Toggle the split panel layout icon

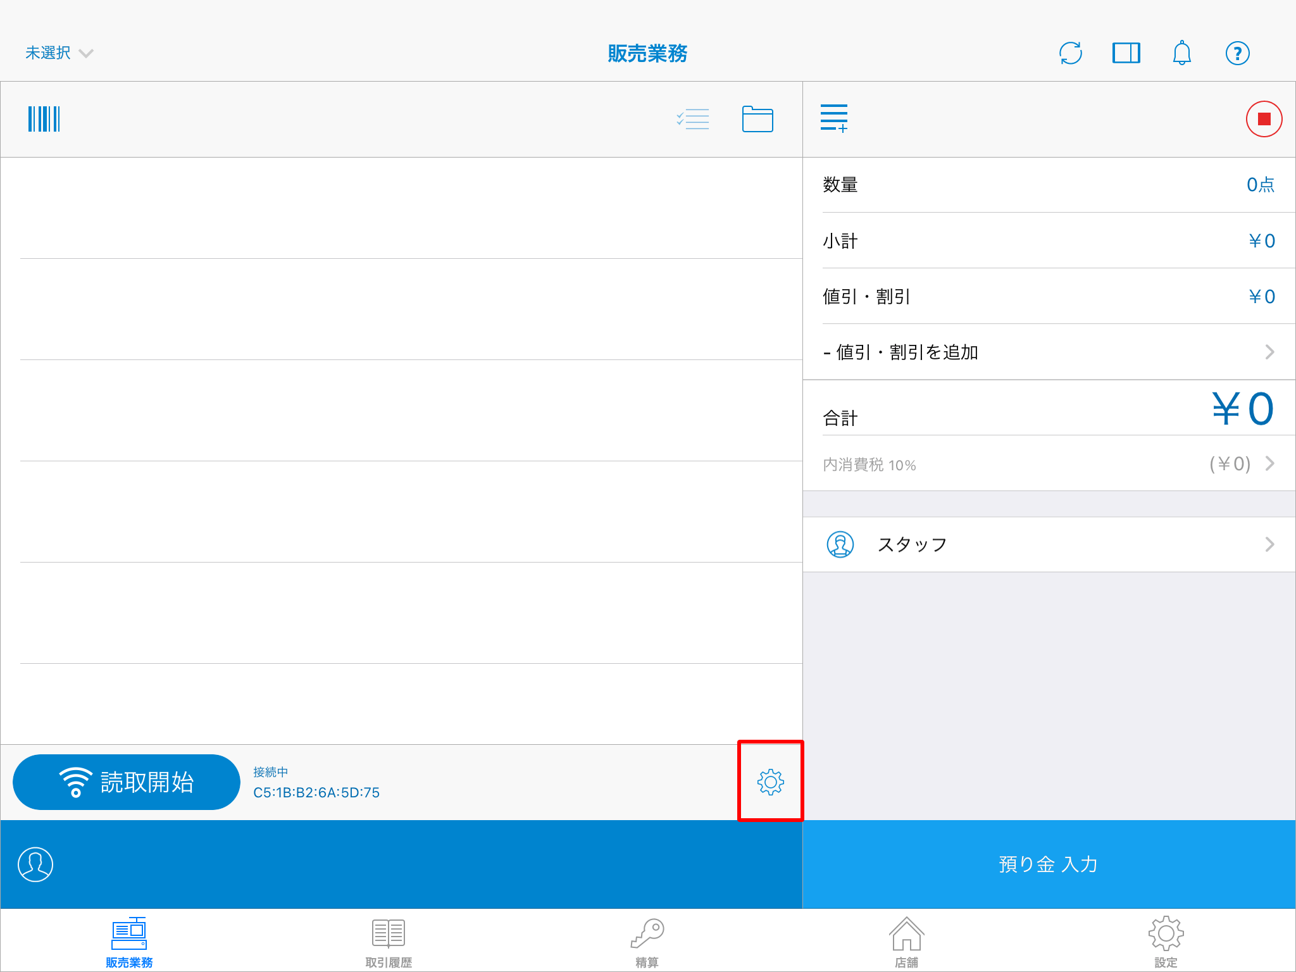tap(1126, 53)
